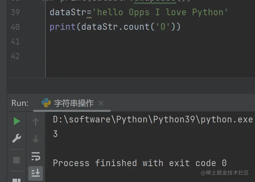
Task: Click the Down stack trace arrow
Action: (x=36, y=139)
